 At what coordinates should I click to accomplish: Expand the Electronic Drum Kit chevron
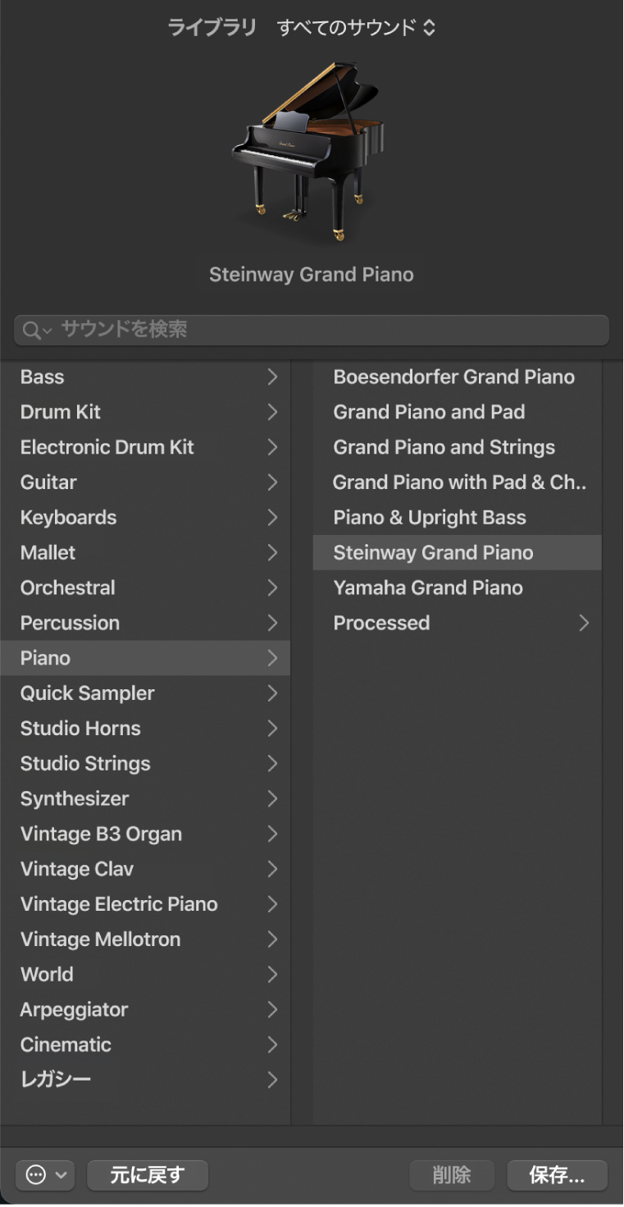272,448
